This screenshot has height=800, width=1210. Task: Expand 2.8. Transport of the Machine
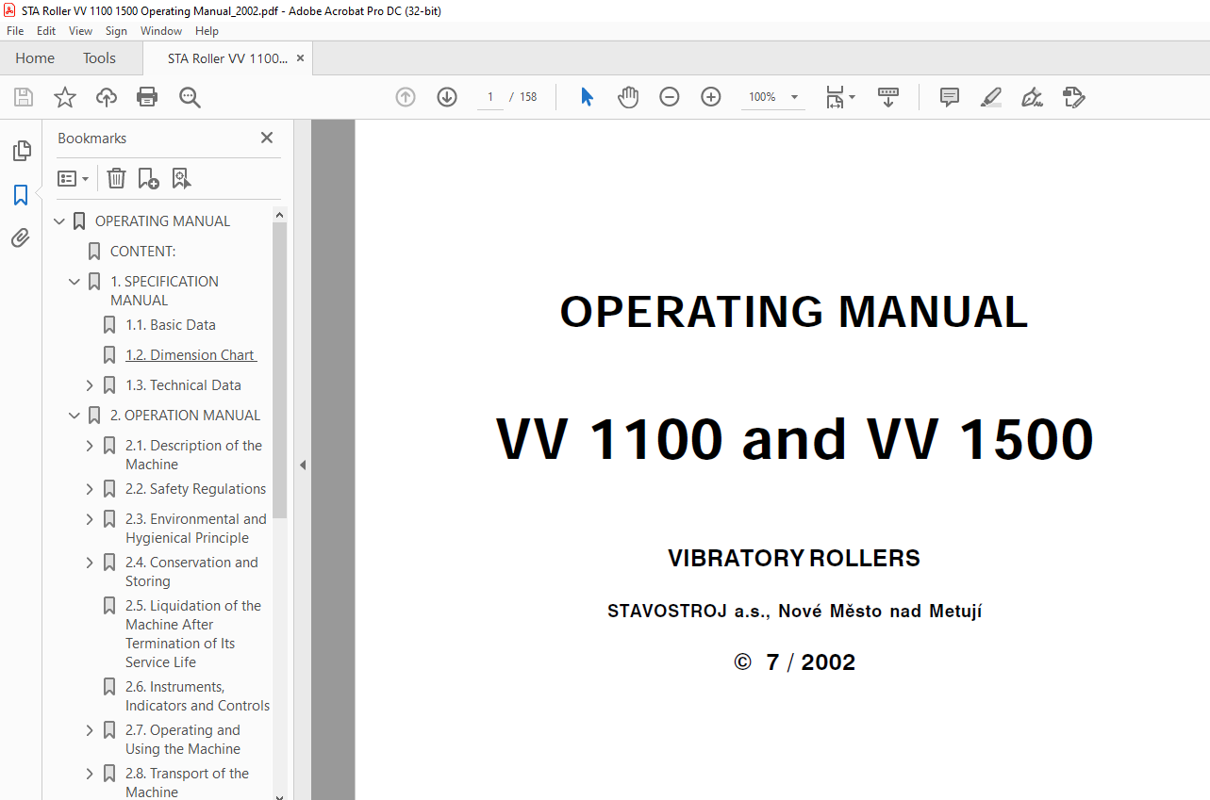90,774
